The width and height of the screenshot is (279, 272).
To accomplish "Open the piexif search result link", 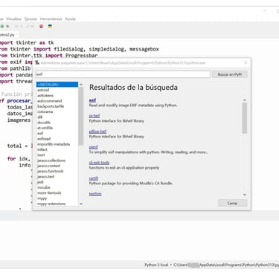I will pyautogui.click(x=94, y=147).
